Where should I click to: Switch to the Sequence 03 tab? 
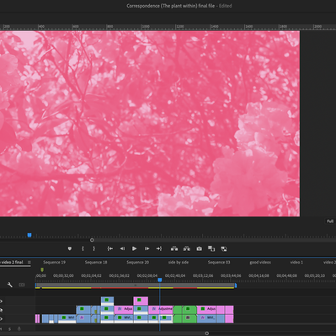coord(219,262)
